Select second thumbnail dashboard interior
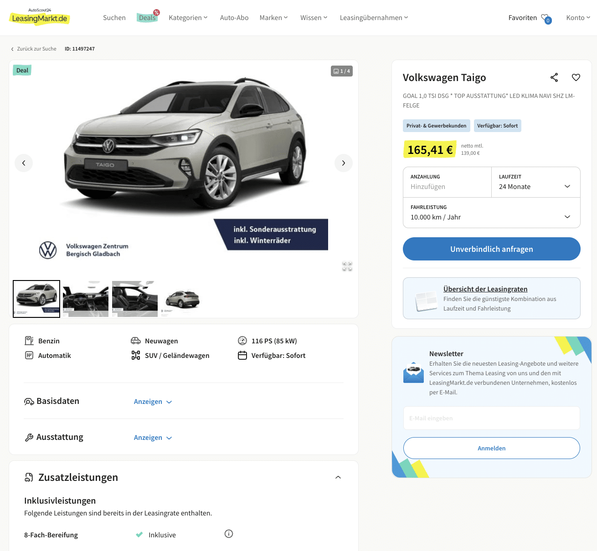This screenshot has height=551, width=597. coord(86,299)
